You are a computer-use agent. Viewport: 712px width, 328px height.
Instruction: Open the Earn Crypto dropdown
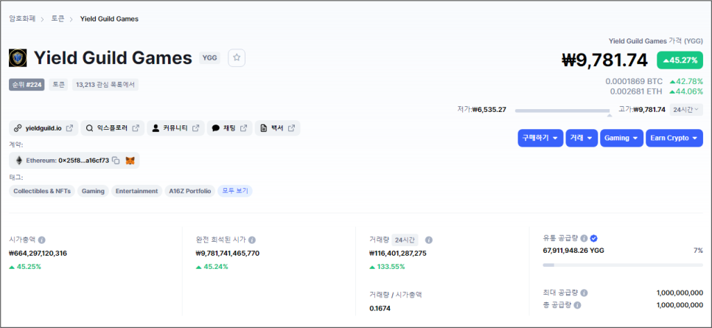(x=674, y=138)
